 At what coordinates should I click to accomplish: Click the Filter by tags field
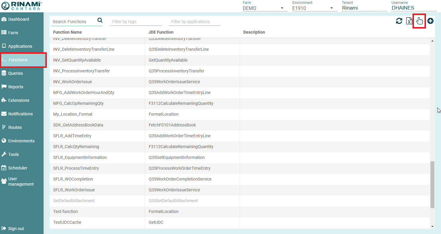pos(135,22)
